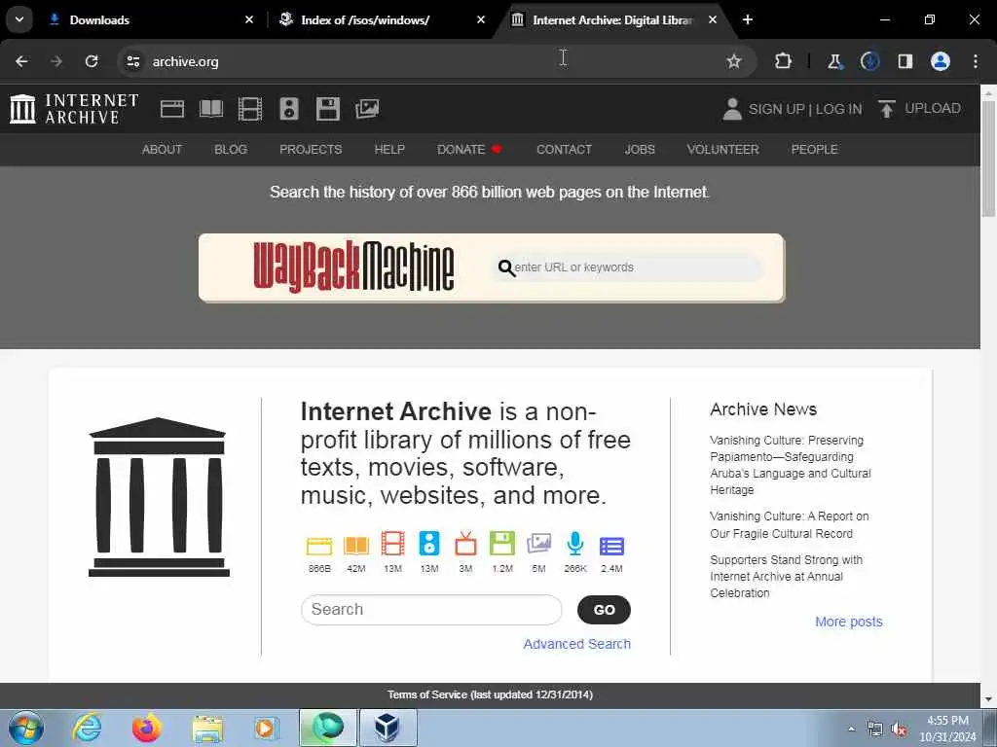The image size is (997, 747).
Task: Select the orange 42M texts icon
Action: point(356,546)
